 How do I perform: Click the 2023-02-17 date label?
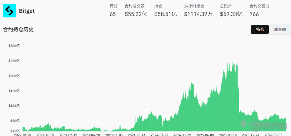[68, 135]
